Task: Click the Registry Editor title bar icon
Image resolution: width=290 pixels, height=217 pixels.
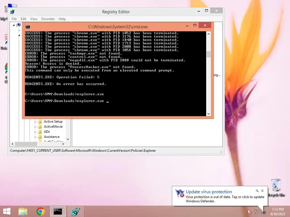Action: point(12,12)
